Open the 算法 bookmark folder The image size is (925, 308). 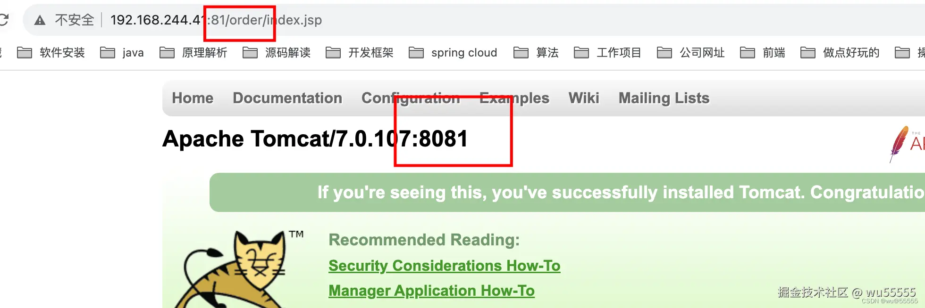tap(536, 52)
